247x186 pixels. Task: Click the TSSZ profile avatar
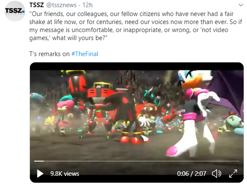(x=15, y=11)
